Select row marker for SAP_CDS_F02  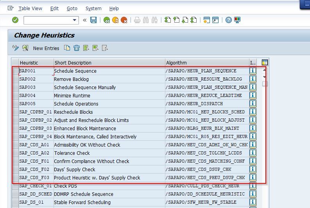(x=15, y=169)
